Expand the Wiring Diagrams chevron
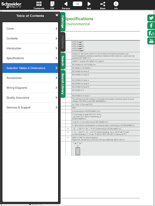This screenshot has height=206, width=155. [x=57, y=88]
